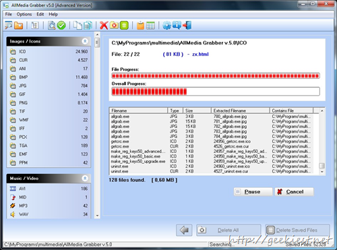Click the delete folder toolbar icon
Image resolution: width=337 pixels, height=250 pixels.
coord(114,26)
